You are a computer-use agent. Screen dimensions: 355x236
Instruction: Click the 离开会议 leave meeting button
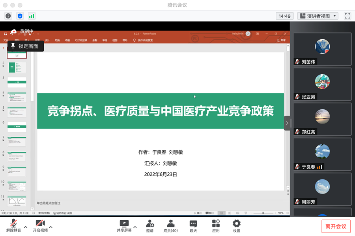click(x=336, y=226)
